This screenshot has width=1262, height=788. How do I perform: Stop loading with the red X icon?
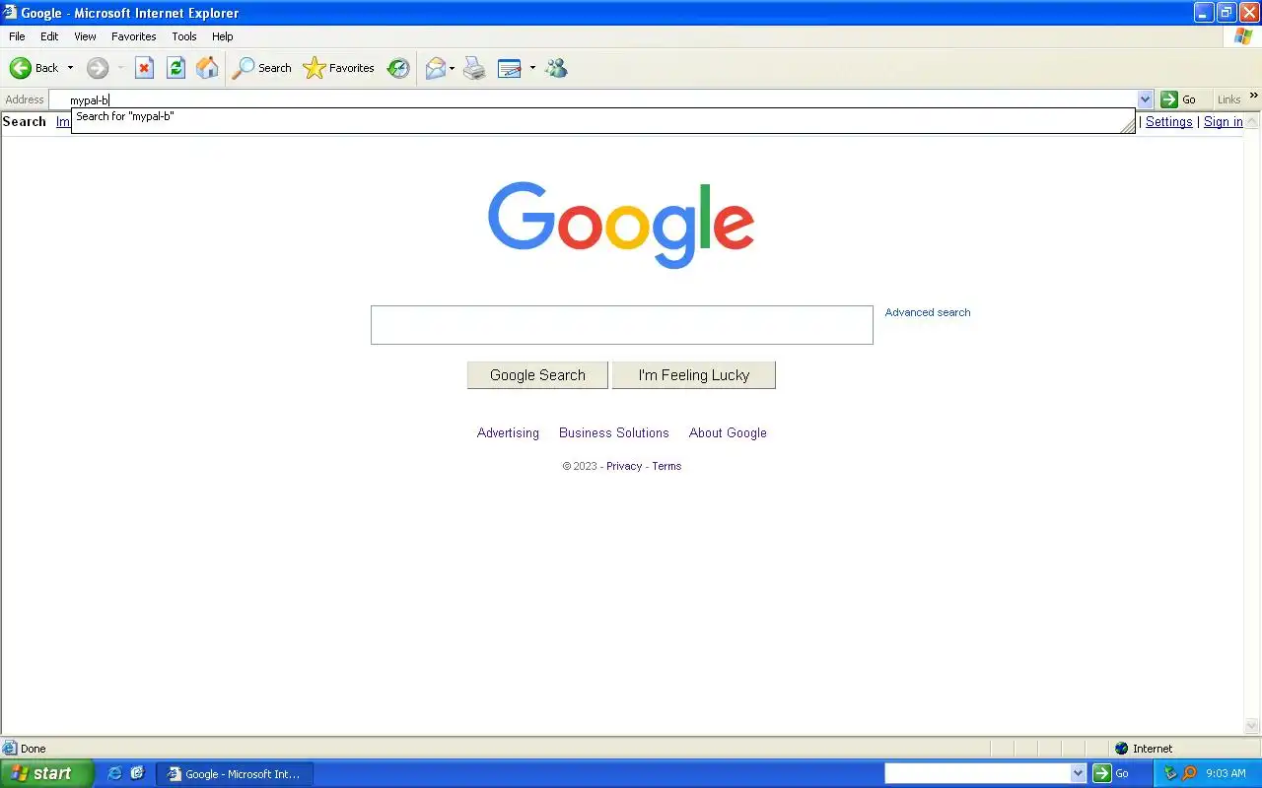144,68
